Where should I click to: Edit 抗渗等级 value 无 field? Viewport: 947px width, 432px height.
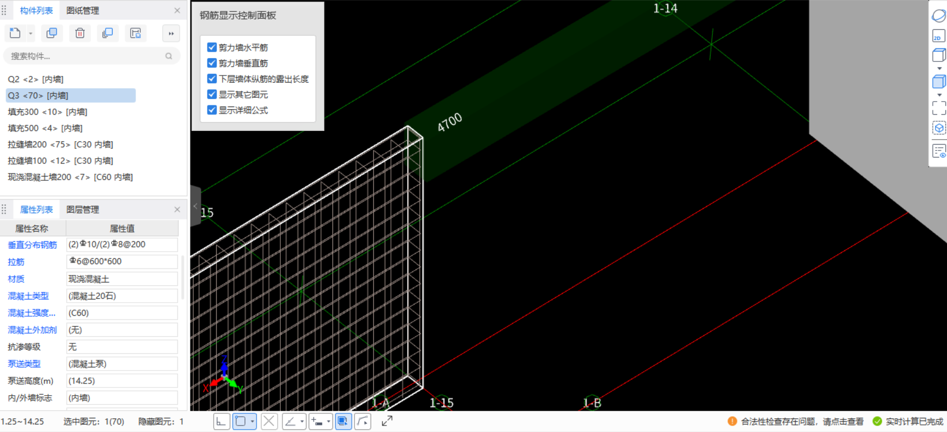(x=122, y=347)
